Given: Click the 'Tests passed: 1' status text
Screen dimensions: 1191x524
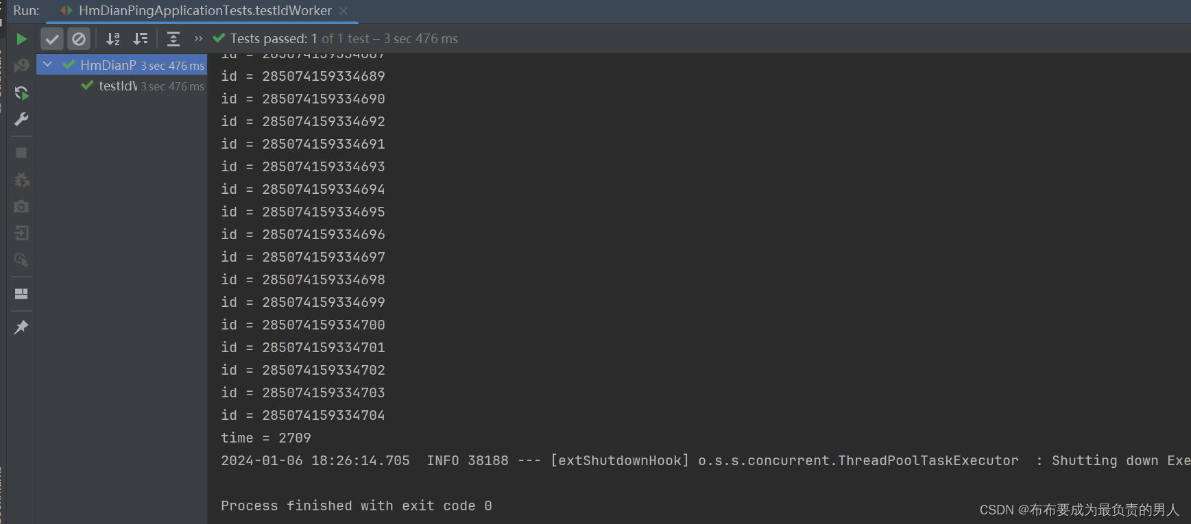Looking at the screenshot, I should pyautogui.click(x=274, y=39).
